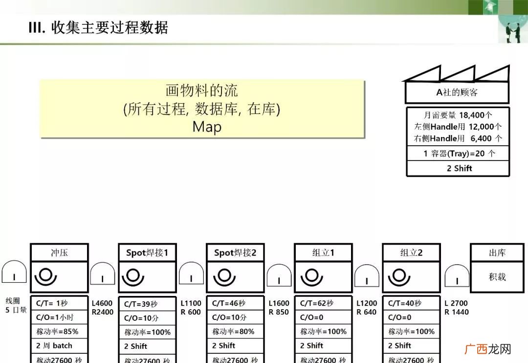Viewport: 528px width, 363px height.
Task: Click the L1600 inventory value
Action: point(279,303)
